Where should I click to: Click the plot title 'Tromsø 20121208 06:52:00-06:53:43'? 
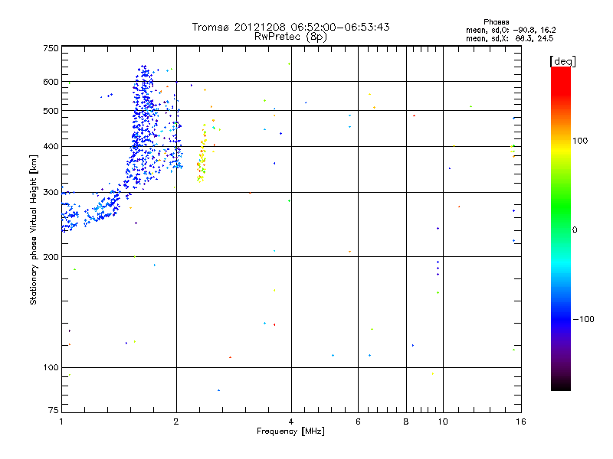pos(290,27)
